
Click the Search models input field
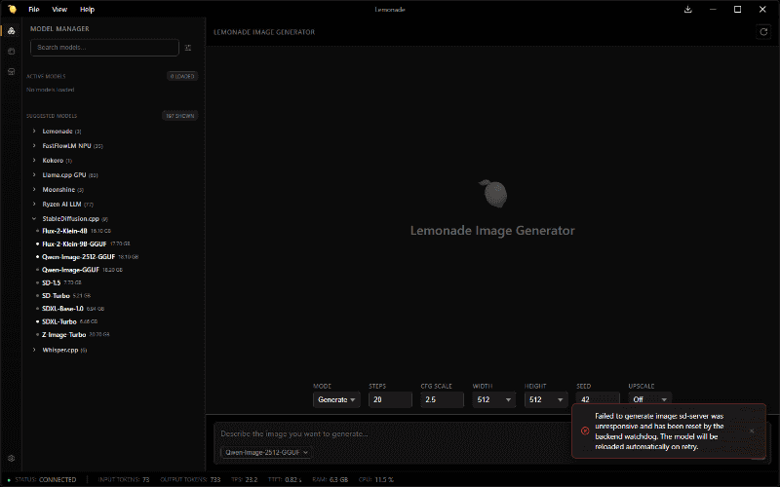104,47
